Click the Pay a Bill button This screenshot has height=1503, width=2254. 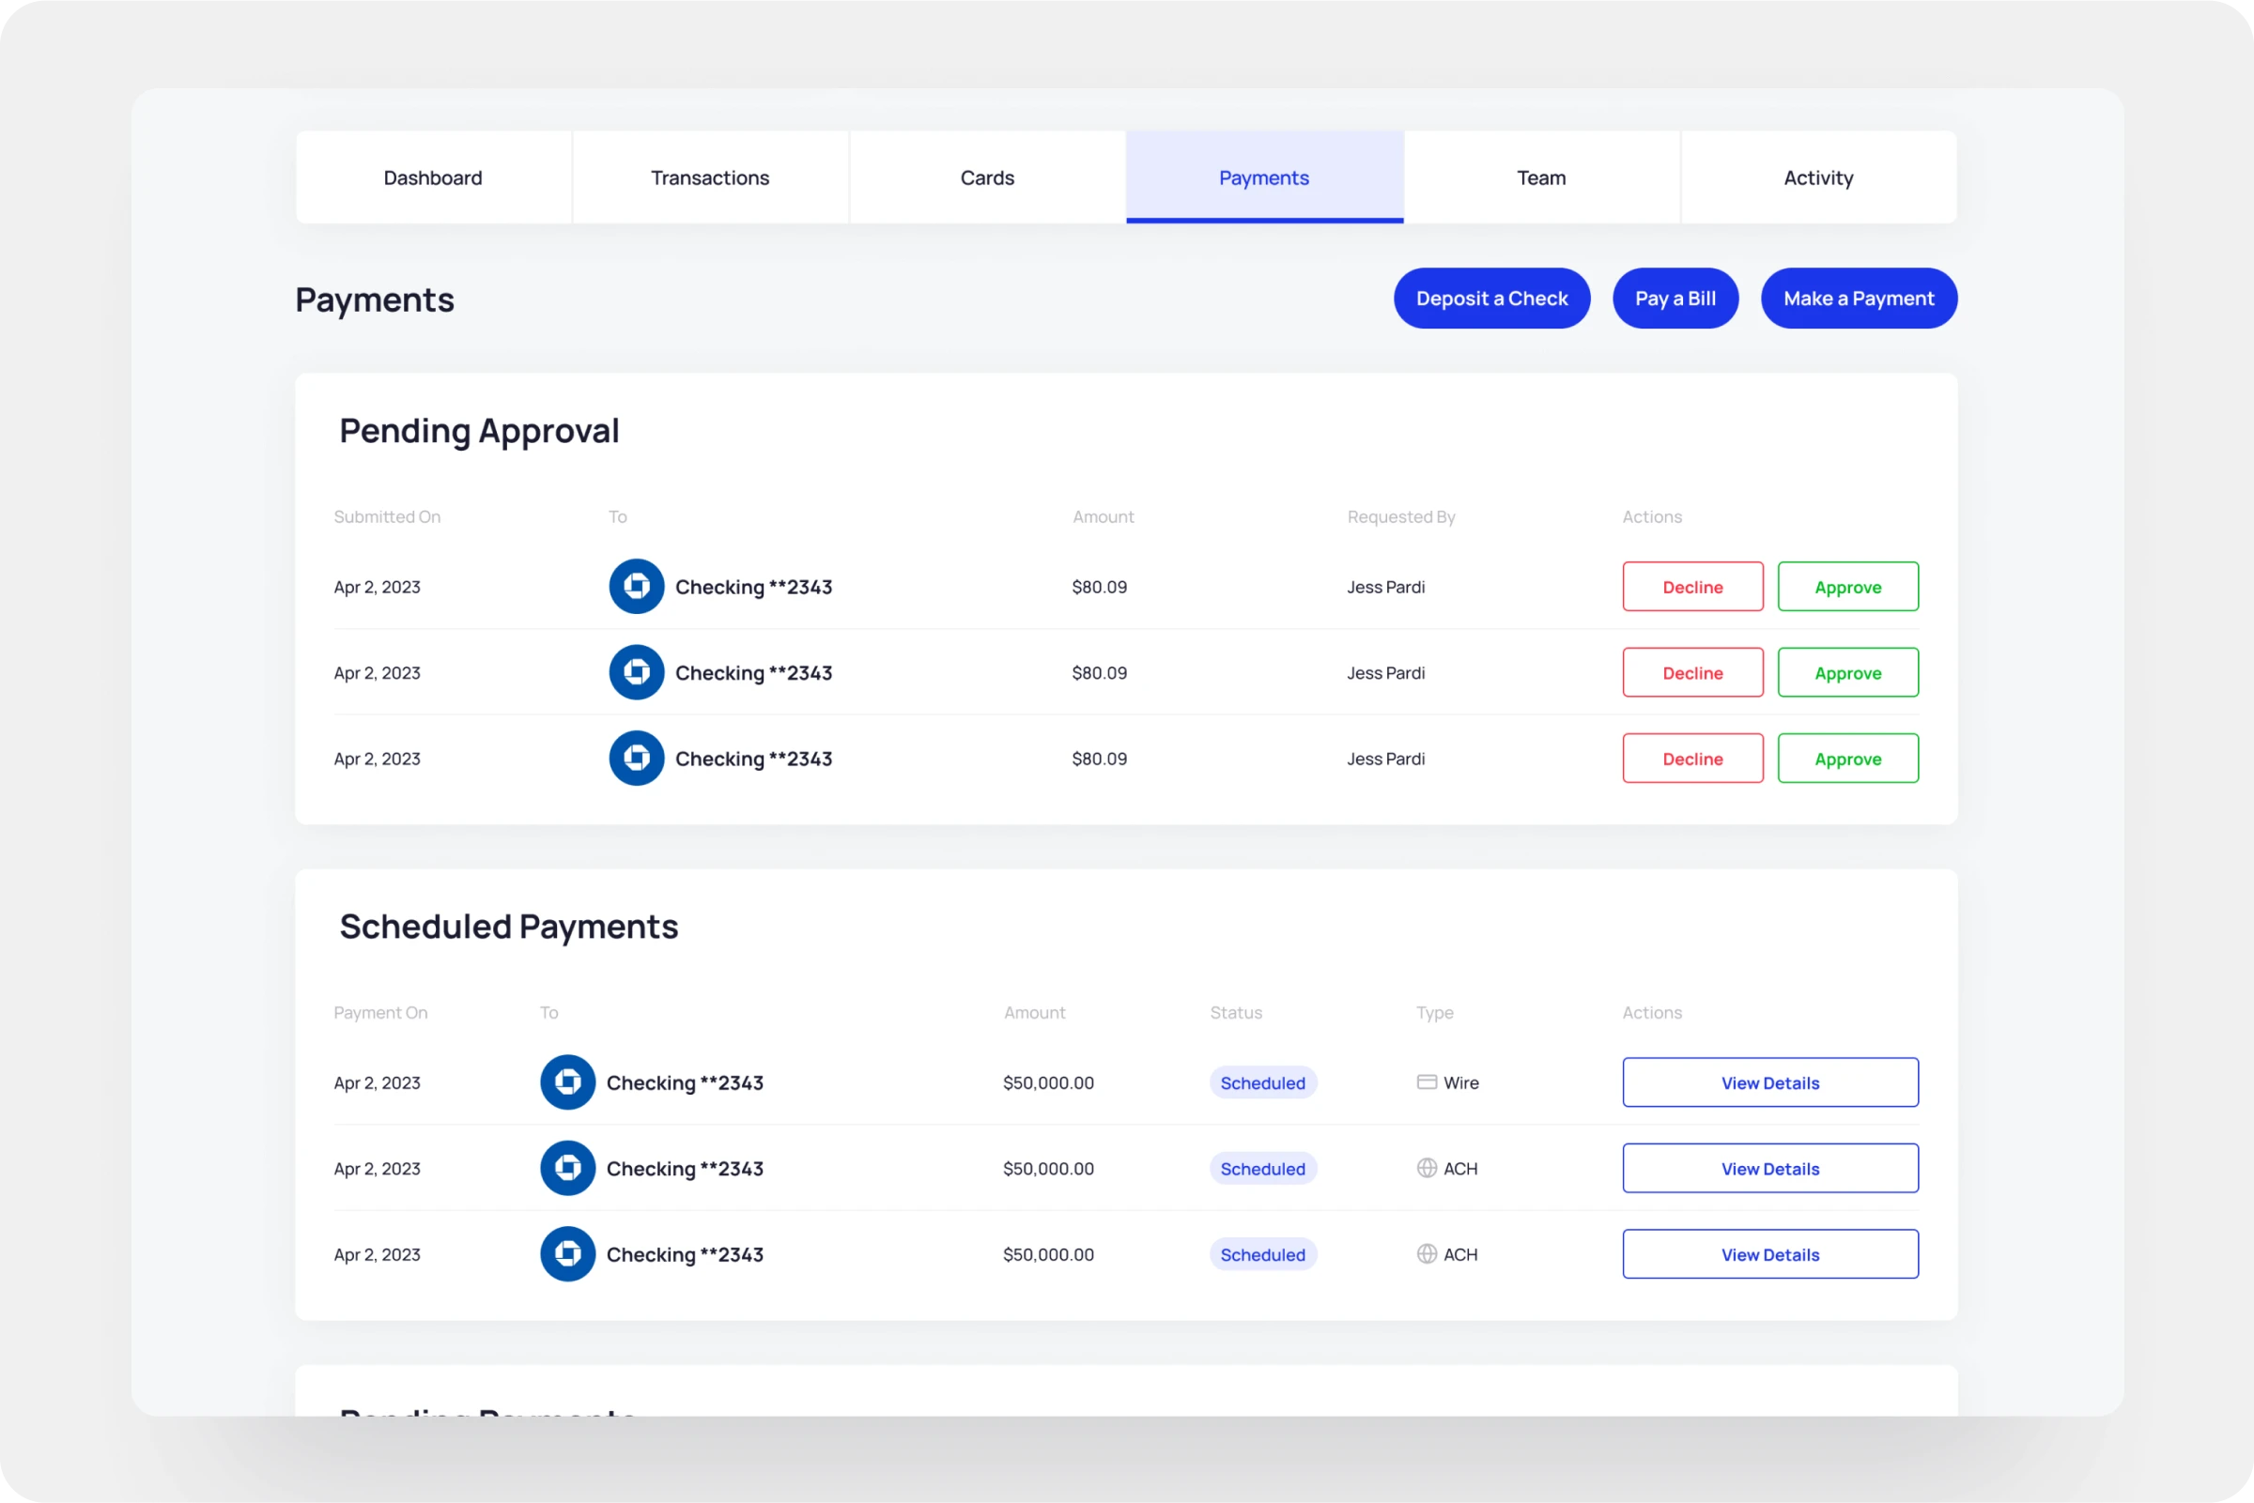[1675, 297]
